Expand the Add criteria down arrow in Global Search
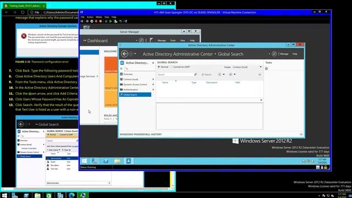352x198 pixels. (x=260, y=74)
